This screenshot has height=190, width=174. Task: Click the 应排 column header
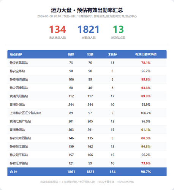pyautogui.click(x=71, y=54)
